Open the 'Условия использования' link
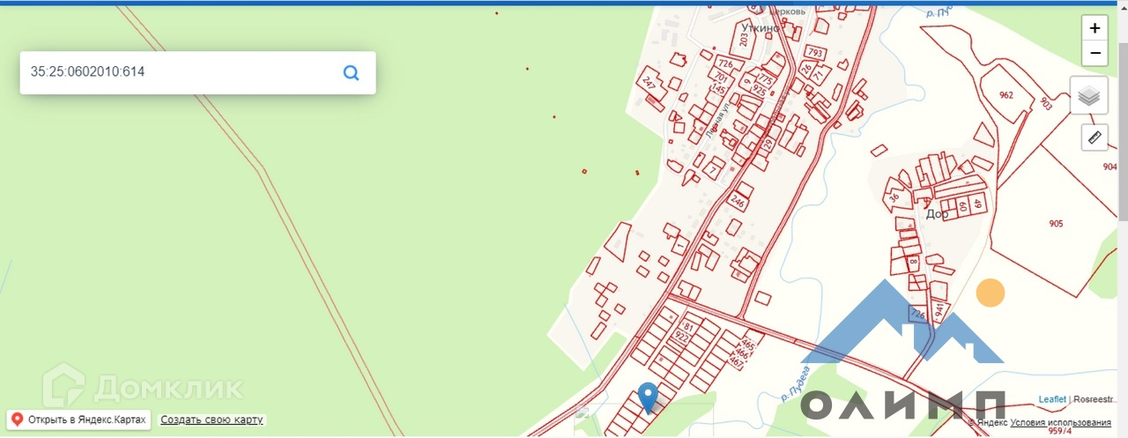 (1061, 423)
